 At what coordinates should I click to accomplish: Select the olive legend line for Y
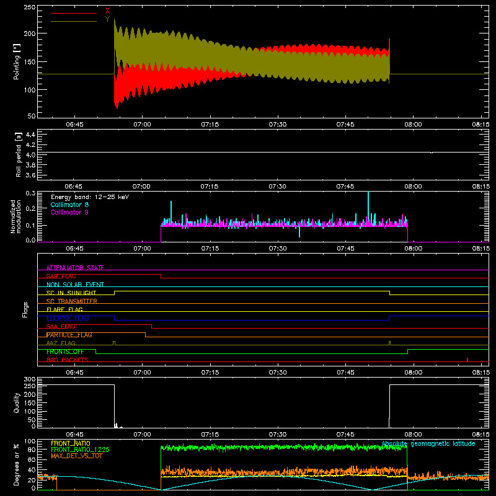coord(74,22)
